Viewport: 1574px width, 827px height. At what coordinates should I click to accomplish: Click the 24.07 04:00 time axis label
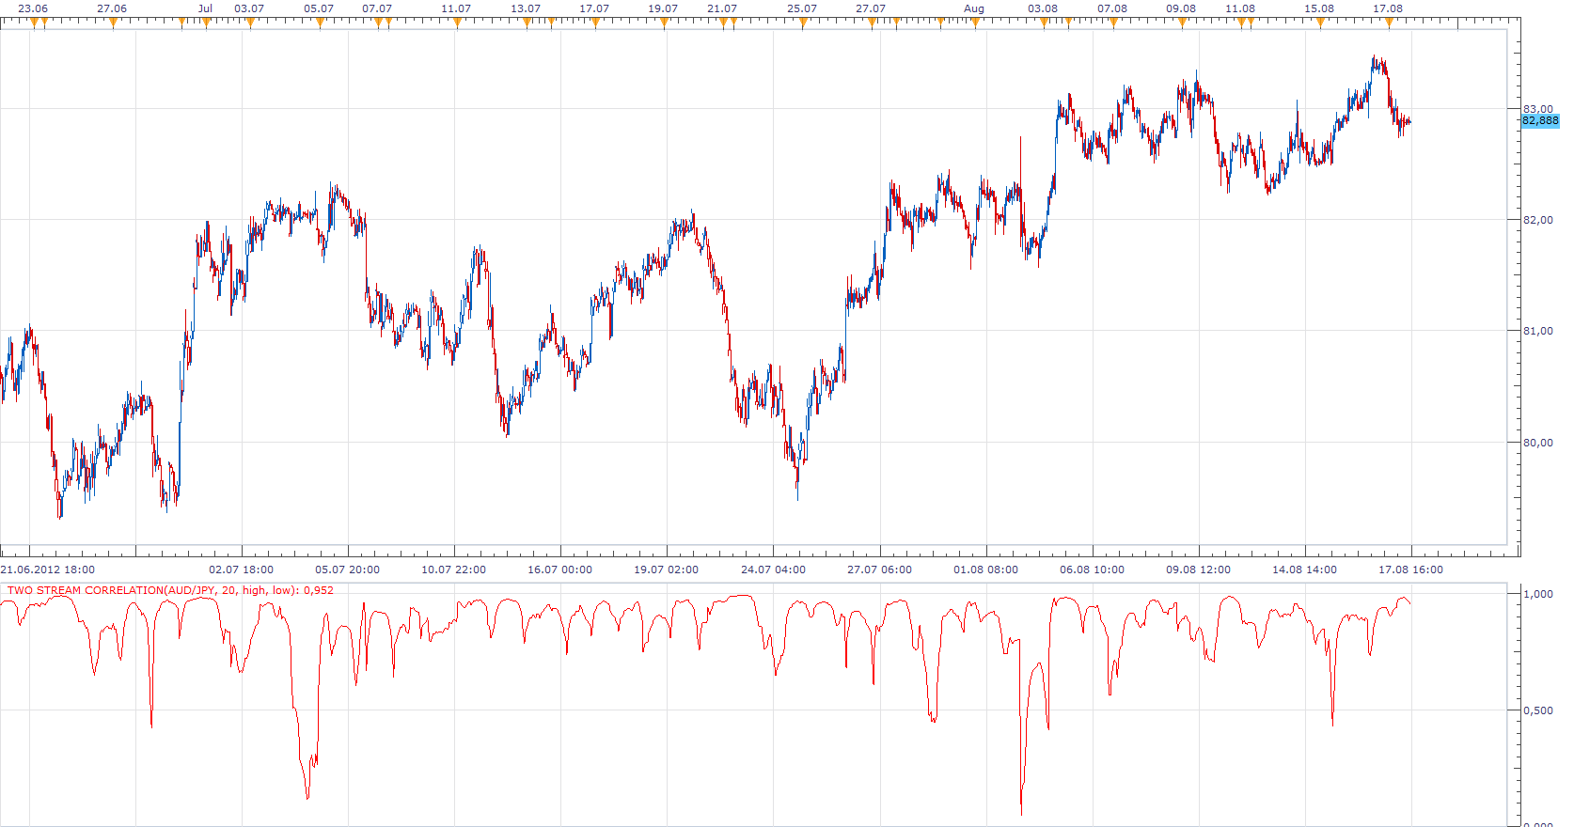[773, 570]
